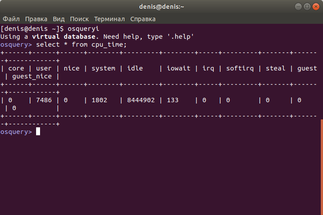Click the 'guest' column header
This screenshot has width=323, height=215.
click(307, 68)
